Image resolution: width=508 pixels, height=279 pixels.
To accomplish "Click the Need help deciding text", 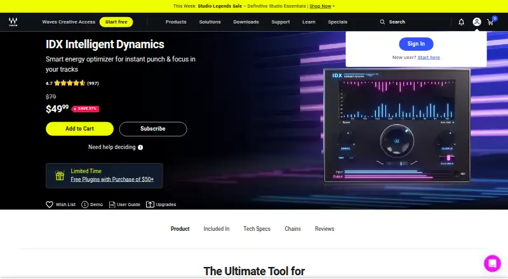I will click(x=112, y=147).
